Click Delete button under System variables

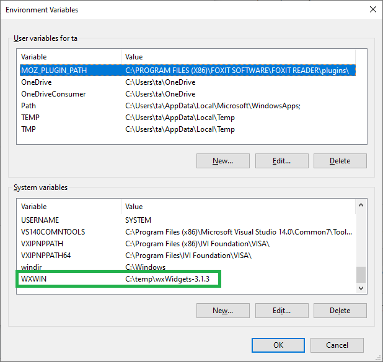[340, 311]
